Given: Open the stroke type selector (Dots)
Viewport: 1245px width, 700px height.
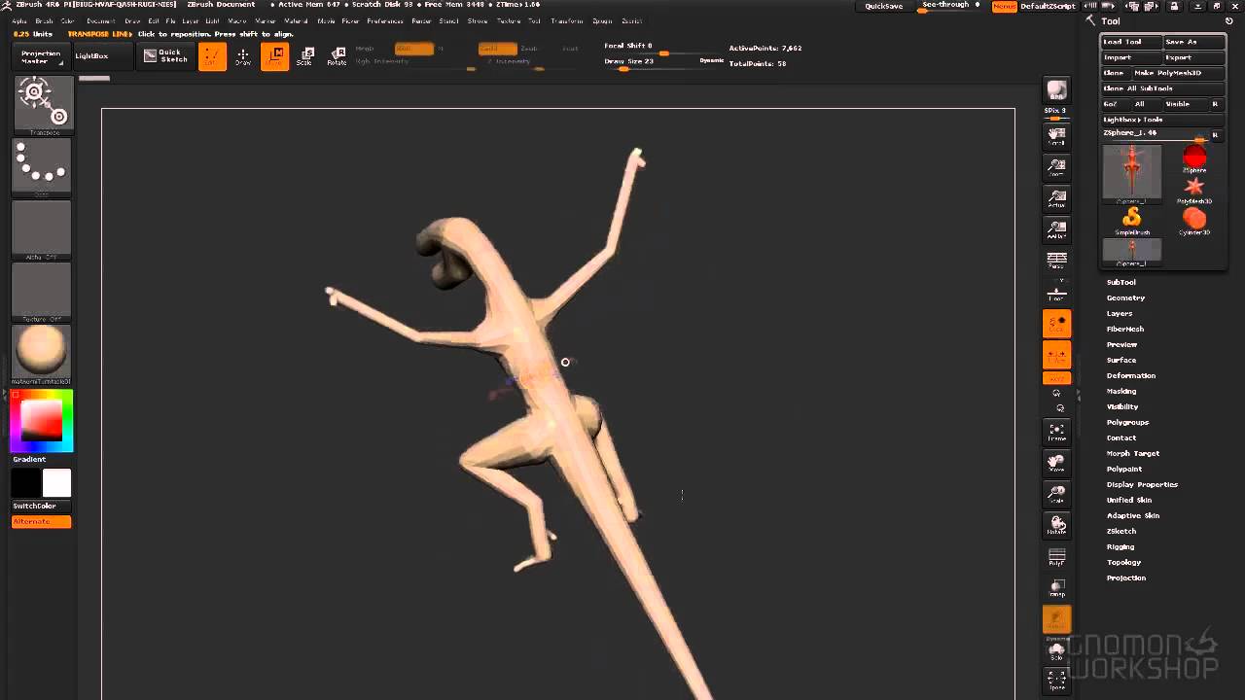Looking at the screenshot, I should point(42,167).
